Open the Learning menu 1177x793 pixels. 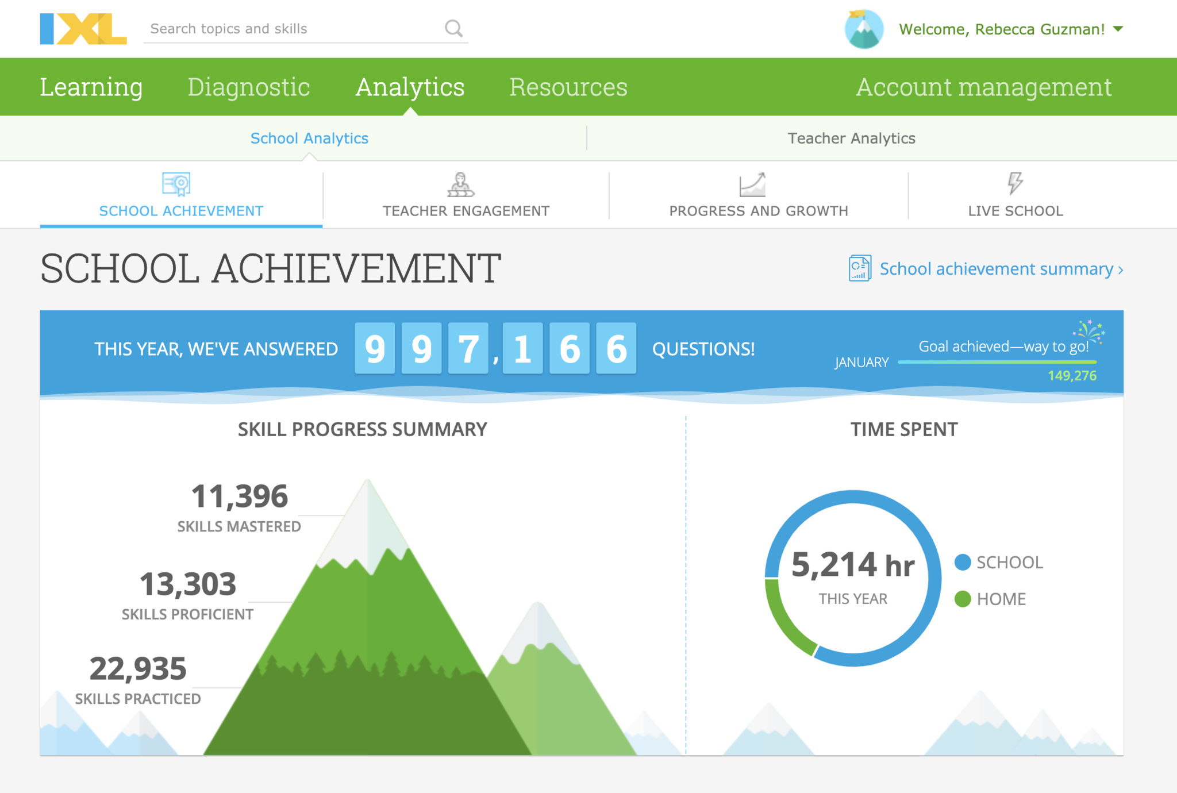pyautogui.click(x=91, y=87)
